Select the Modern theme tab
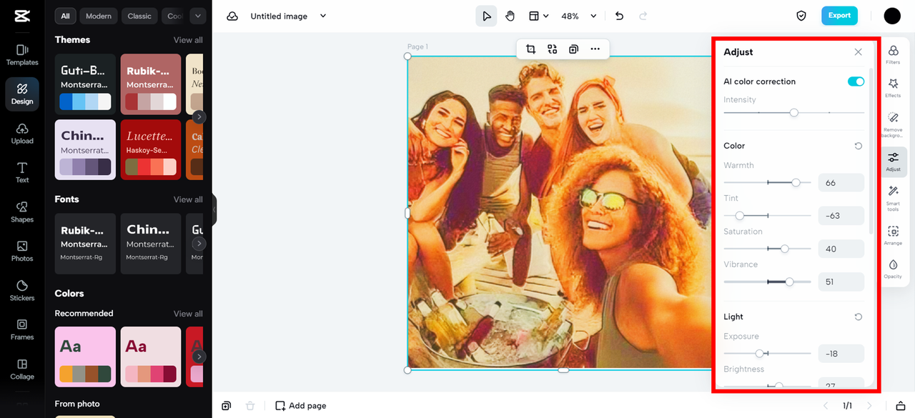 click(x=99, y=16)
